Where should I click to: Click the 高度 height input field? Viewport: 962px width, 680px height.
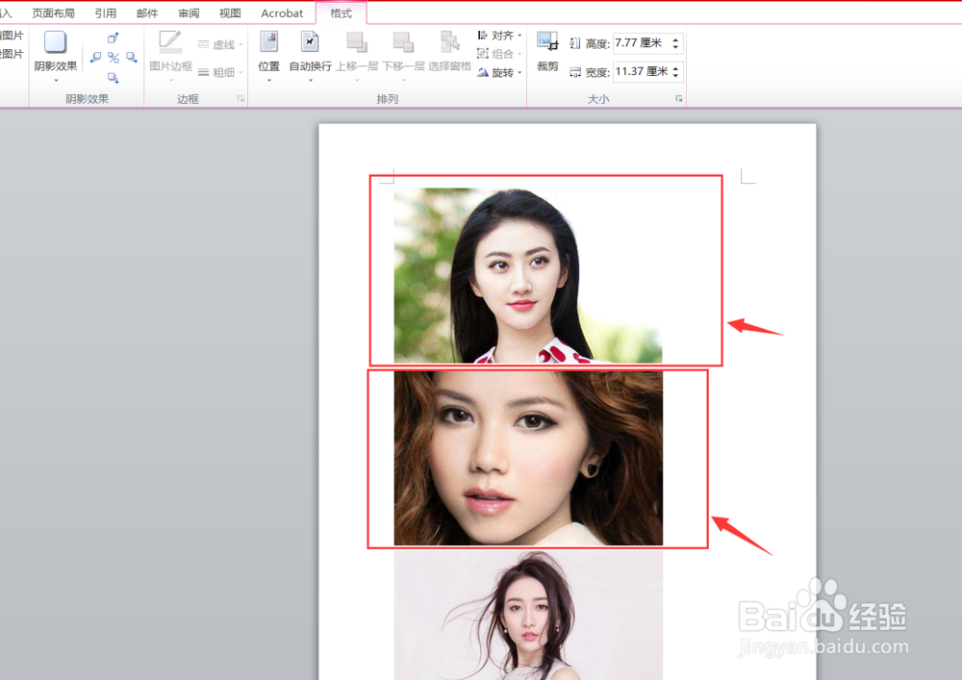[642, 43]
